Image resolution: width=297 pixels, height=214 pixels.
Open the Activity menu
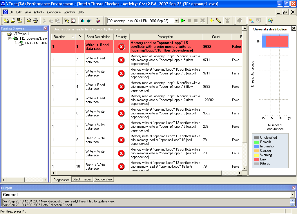(x=39, y=12)
